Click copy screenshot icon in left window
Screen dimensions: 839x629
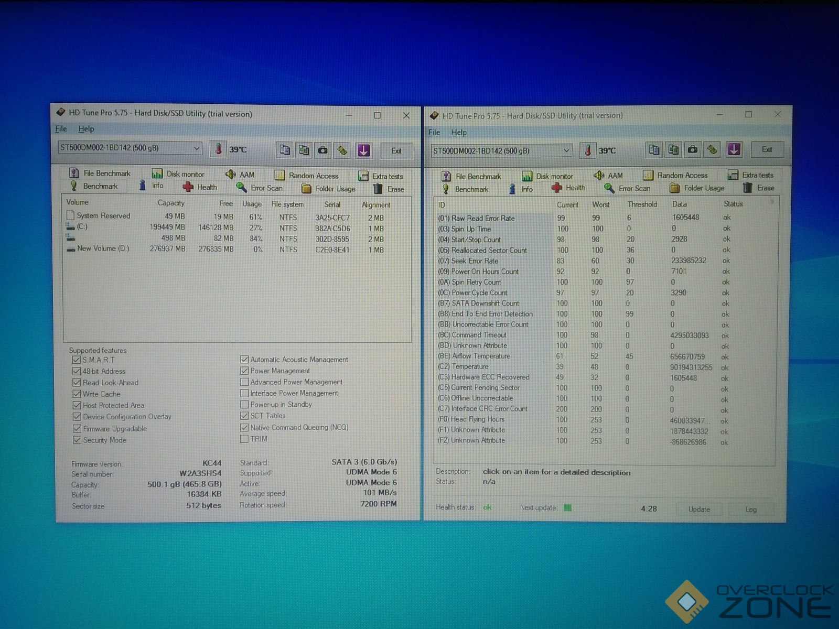click(304, 150)
